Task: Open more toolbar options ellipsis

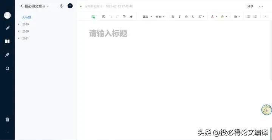Action: 266,17
